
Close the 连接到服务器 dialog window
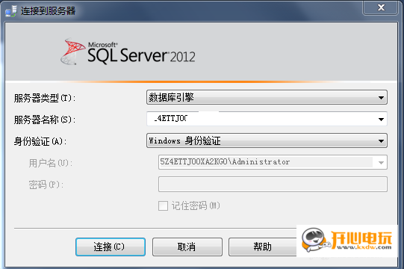click(x=381, y=7)
